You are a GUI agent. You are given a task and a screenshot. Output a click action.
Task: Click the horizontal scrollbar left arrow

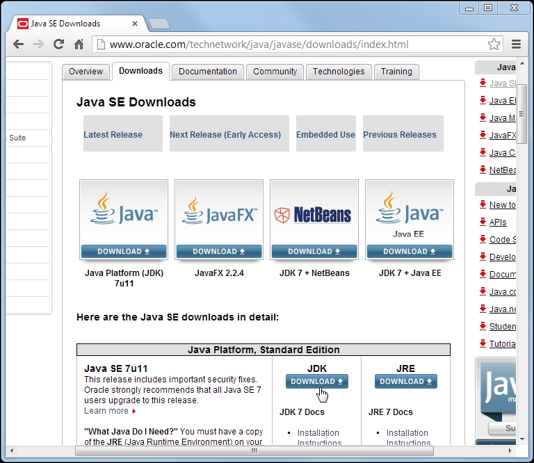12,450
